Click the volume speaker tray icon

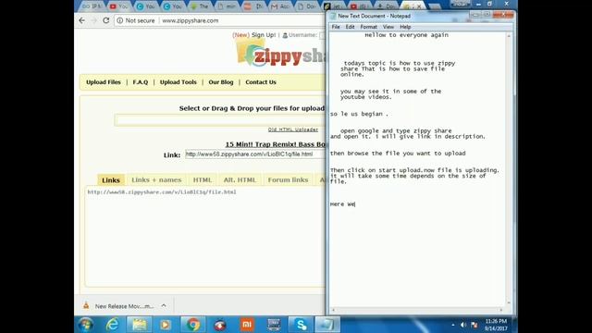(463, 325)
